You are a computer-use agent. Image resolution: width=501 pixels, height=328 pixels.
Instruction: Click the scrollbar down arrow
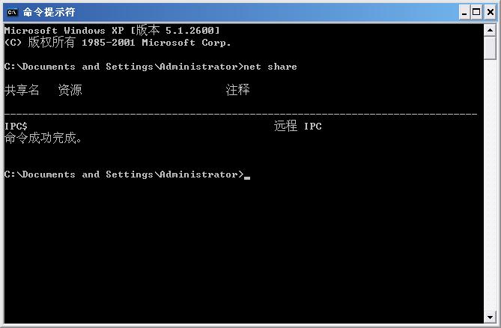[x=491, y=317]
